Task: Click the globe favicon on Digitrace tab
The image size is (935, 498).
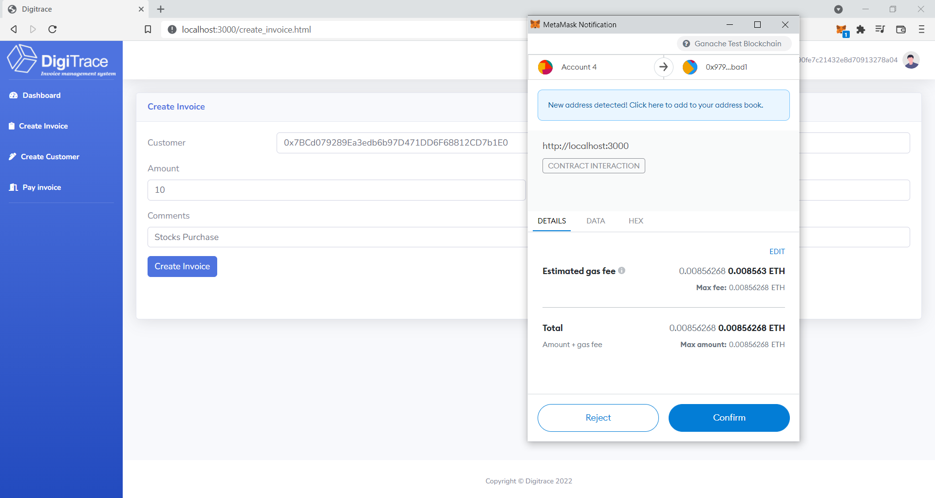Action: 12,9
